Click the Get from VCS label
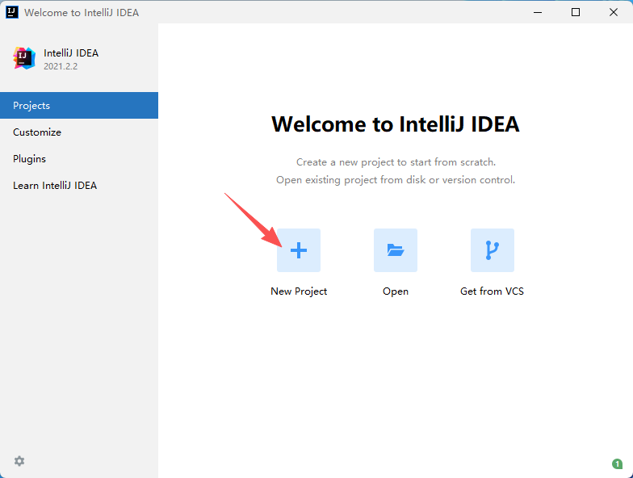Screen dimensions: 633x478 pyautogui.click(x=493, y=291)
